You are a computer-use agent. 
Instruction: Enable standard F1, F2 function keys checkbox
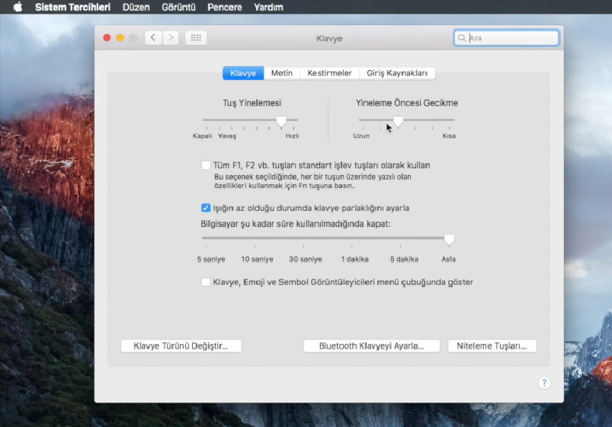206,165
